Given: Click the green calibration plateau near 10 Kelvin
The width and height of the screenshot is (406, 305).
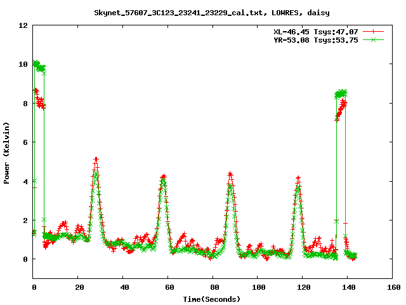Looking at the screenshot, I should pos(39,66).
